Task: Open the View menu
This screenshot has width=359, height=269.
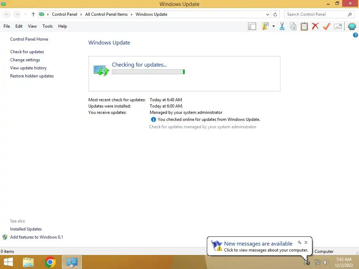Action: click(x=32, y=26)
